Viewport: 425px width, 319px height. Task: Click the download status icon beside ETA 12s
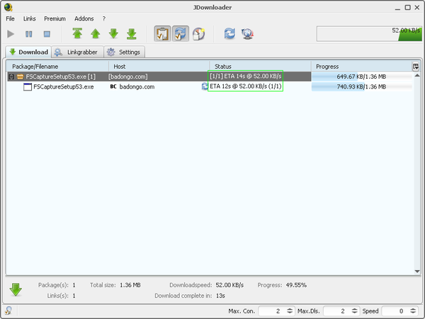point(205,86)
